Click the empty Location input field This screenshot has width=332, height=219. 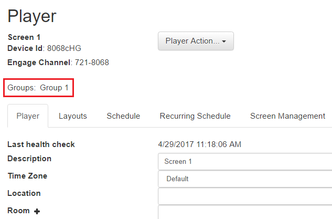[245, 196]
